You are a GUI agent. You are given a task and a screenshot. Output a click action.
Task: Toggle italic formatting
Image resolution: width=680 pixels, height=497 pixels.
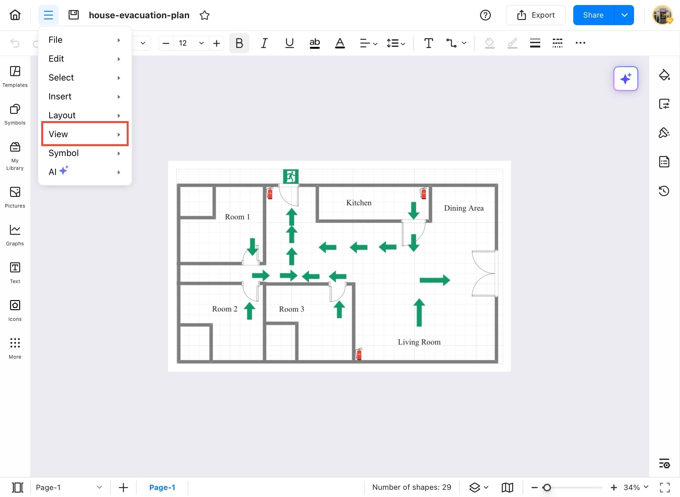pos(264,43)
